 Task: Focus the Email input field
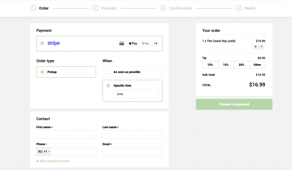[x=132, y=151]
